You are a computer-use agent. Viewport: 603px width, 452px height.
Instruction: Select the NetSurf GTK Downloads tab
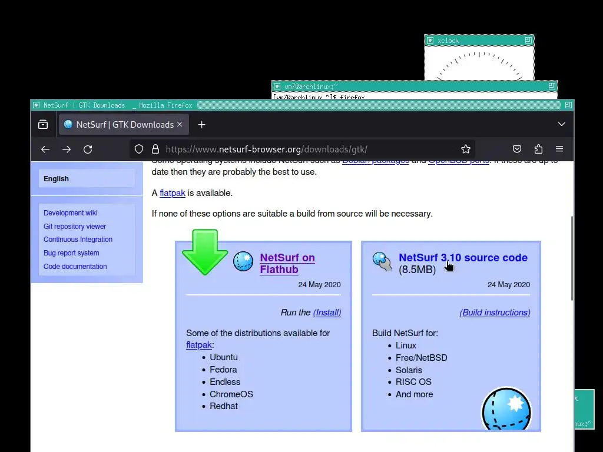tap(124, 125)
